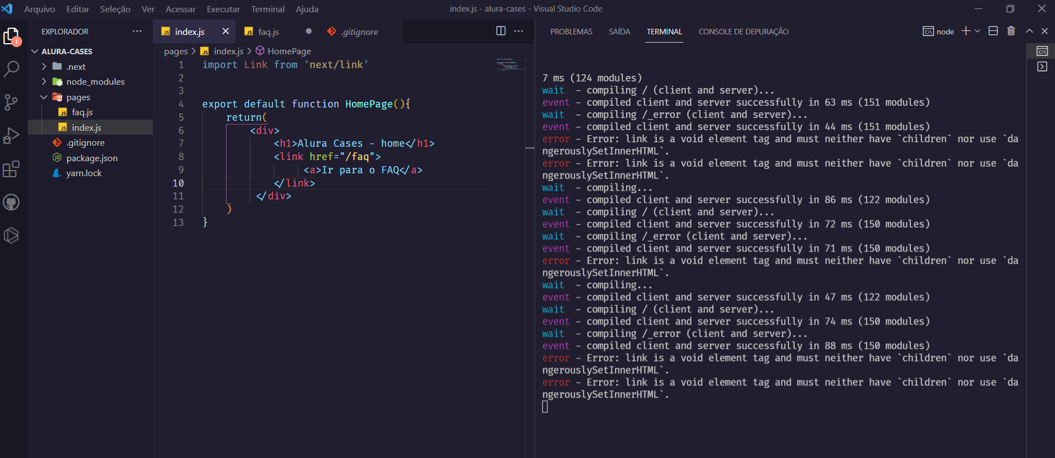Switch to the faq.js editor tab
This screenshot has width=1055, height=458.
(269, 32)
